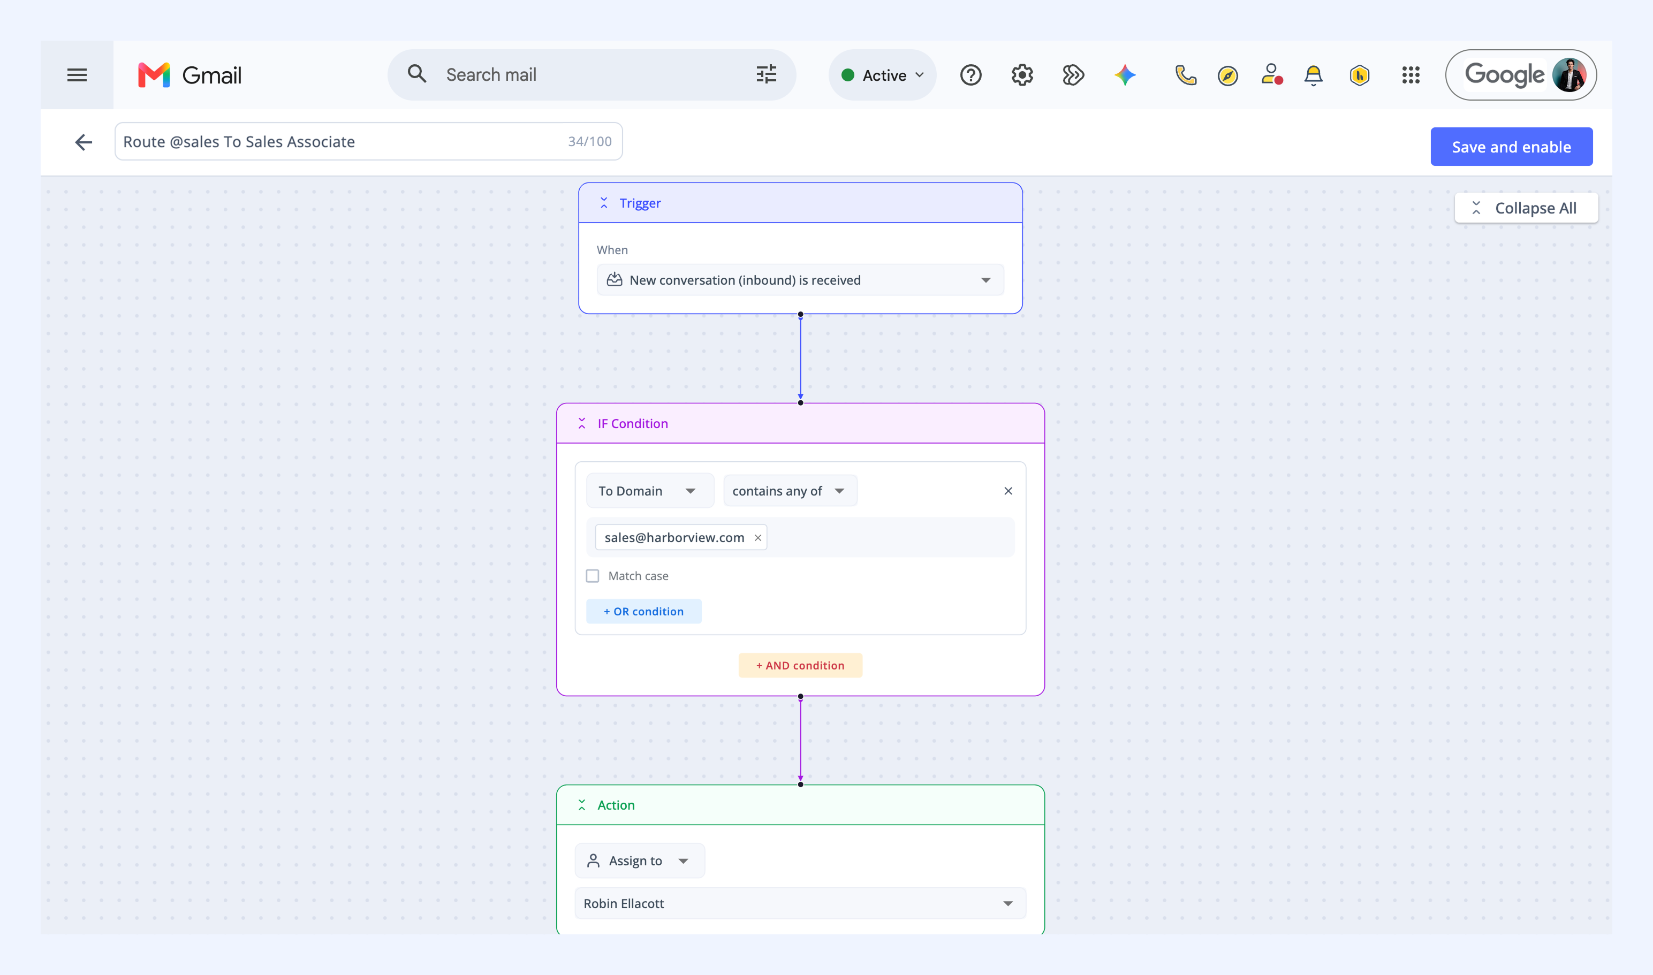Delete the To Domain condition row

pos(1008,491)
